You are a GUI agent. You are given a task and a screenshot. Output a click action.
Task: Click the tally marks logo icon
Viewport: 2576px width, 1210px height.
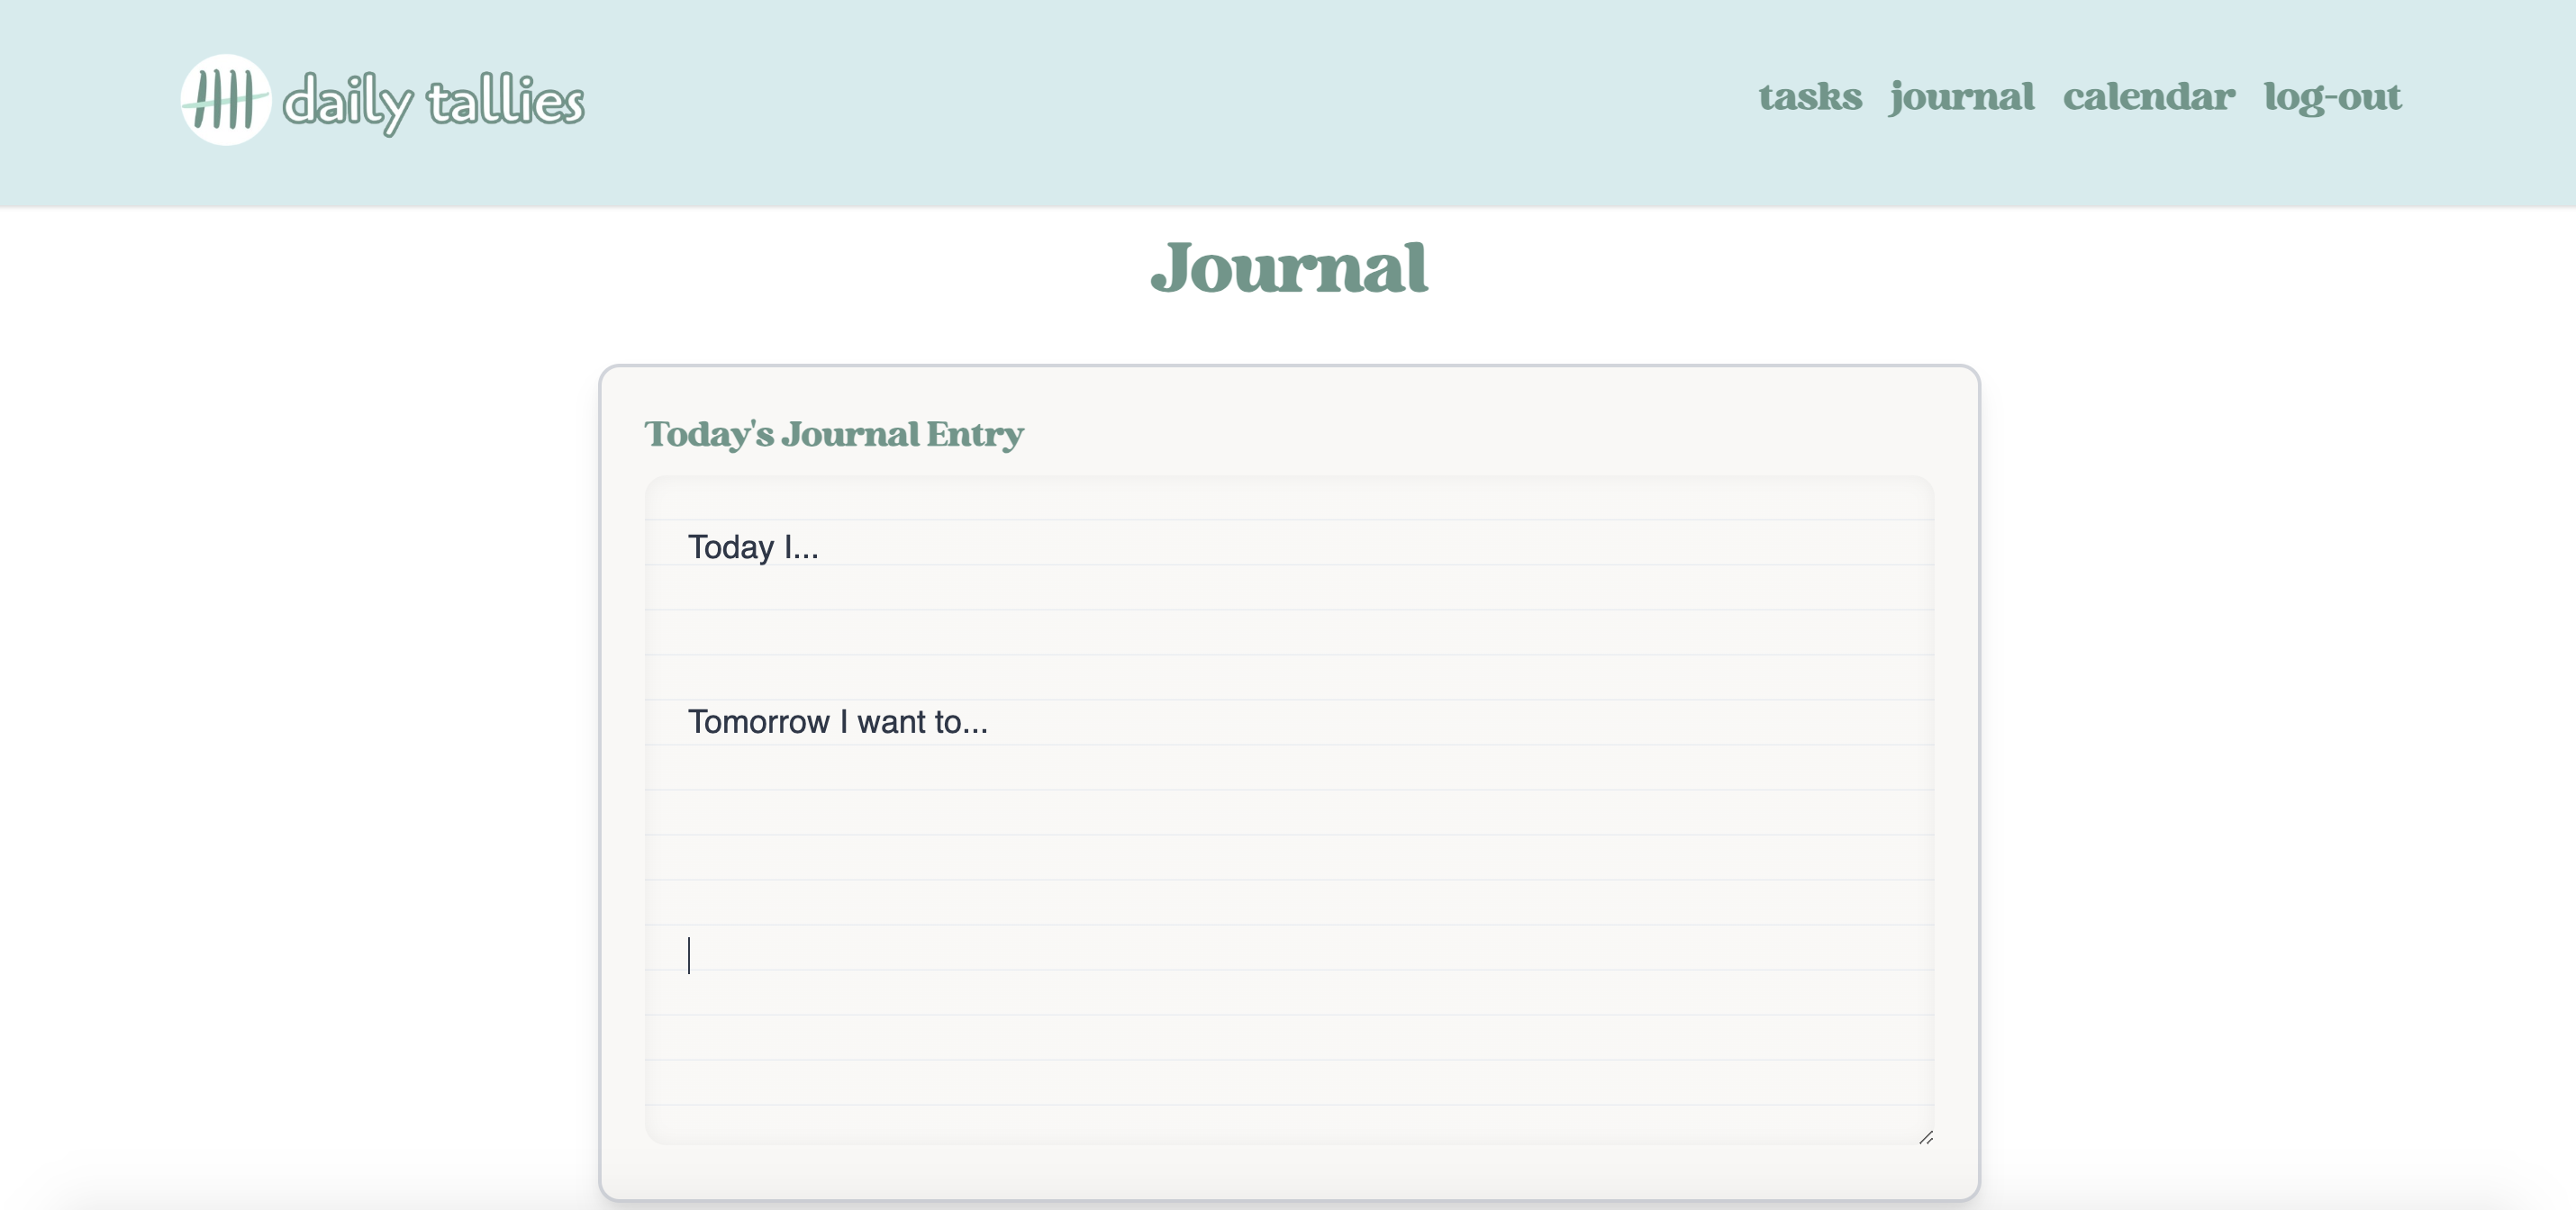point(225,100)
